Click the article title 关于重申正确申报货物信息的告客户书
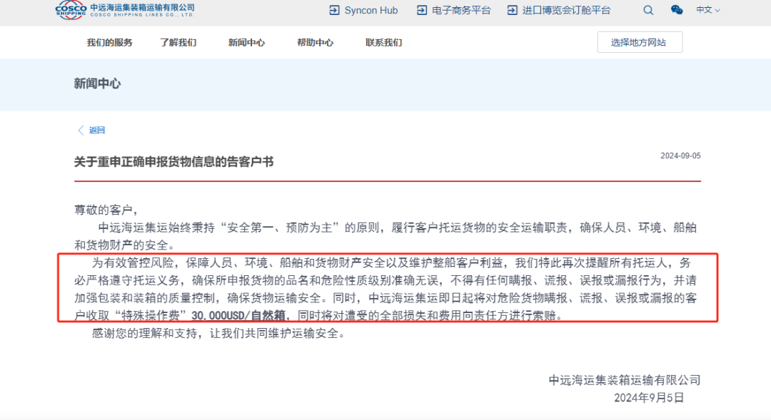 173,162
